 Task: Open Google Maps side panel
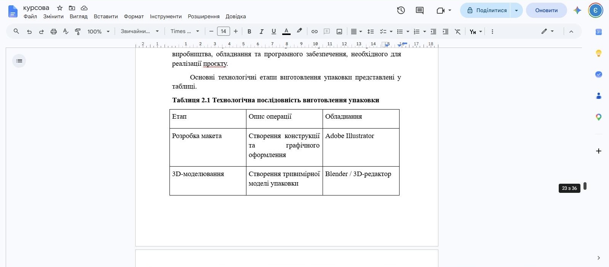599,117
